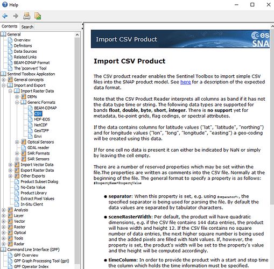The height and width of the screenshot is (269, 274).
Task: Open the Product Subset Dialog topic
Action: tap(39, 181)
